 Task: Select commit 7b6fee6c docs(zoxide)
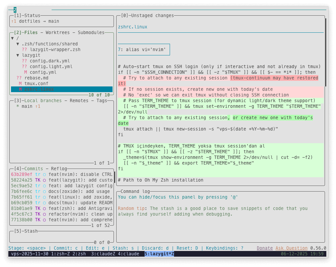[62, 192]
